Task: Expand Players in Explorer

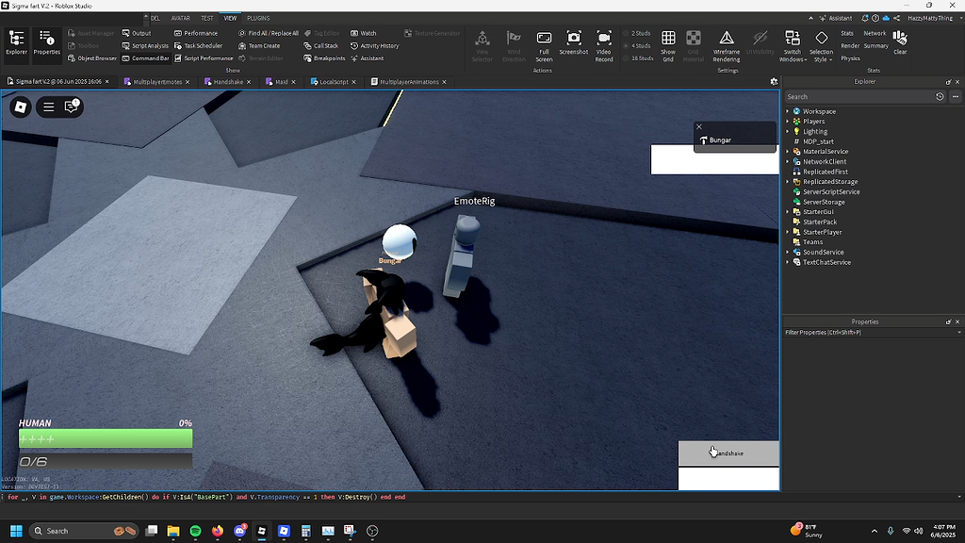Action: [x=787, y=122]
